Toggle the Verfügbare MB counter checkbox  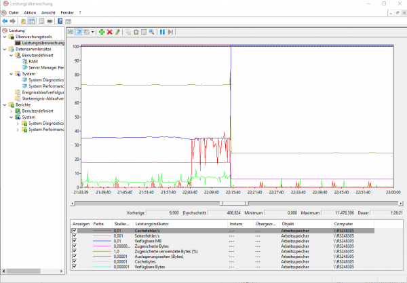click(x=75, y=242)
